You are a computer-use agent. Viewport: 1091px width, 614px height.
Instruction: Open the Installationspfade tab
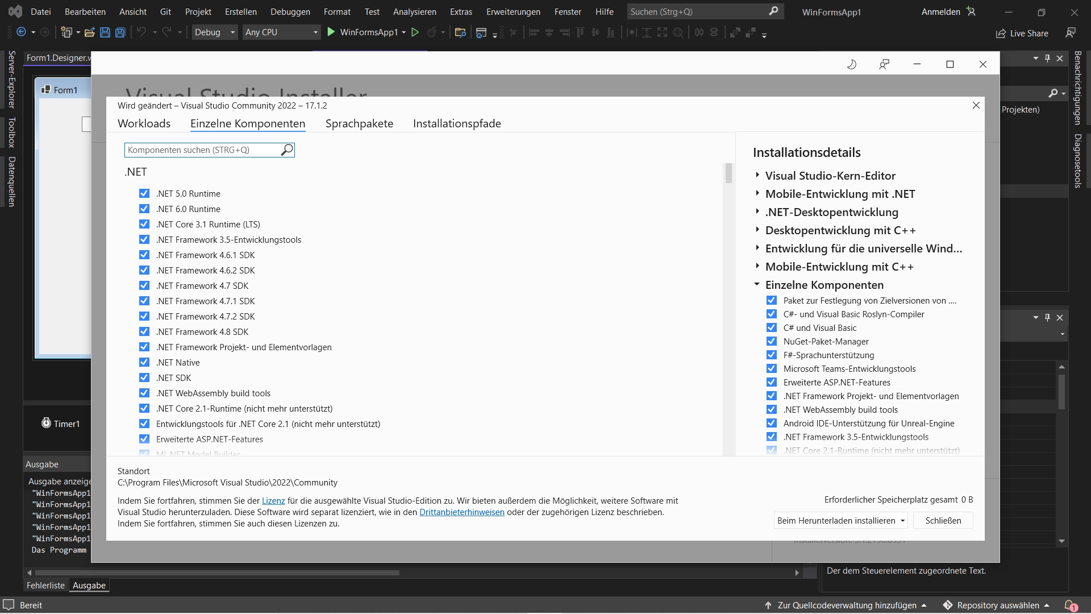[457, 123]
